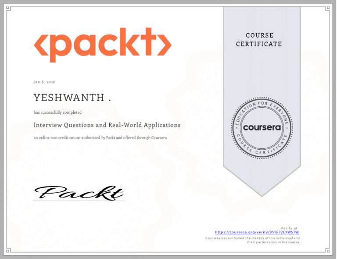Select the date Jan 8, 2026
This screenshot has height=260, width=337.
(44, 82)
